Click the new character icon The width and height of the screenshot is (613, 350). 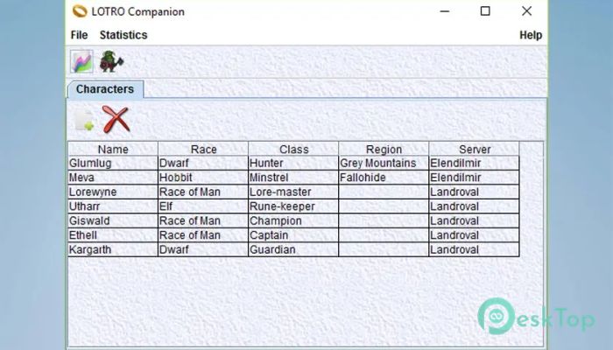84,120
